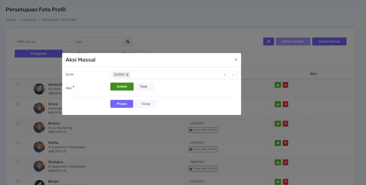Reject Bilqis's photo with red X icon

pos(285,181)
